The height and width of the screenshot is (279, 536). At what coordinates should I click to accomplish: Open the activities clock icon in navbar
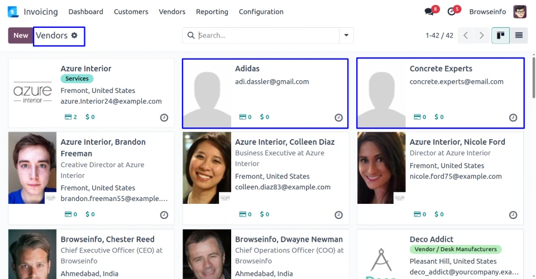click(x=452, y=12)
